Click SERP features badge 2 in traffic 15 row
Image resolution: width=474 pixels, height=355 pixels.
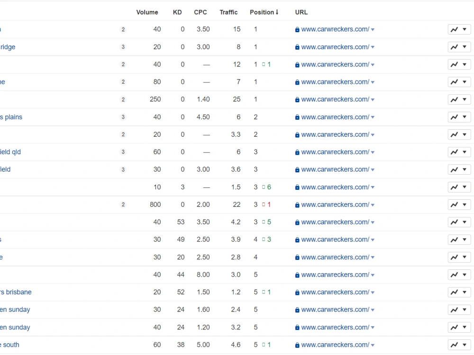[123, 29]
